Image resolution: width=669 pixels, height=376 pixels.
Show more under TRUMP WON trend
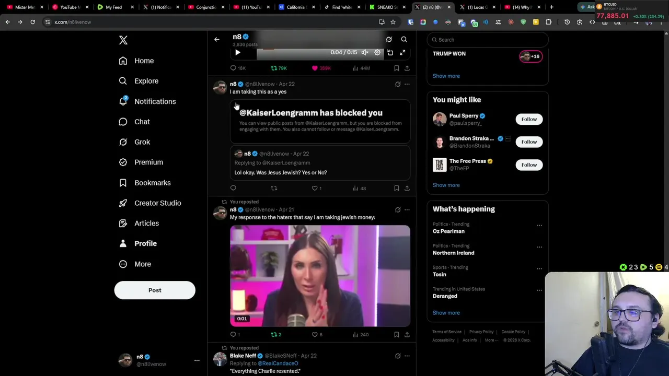pos(446,76)
